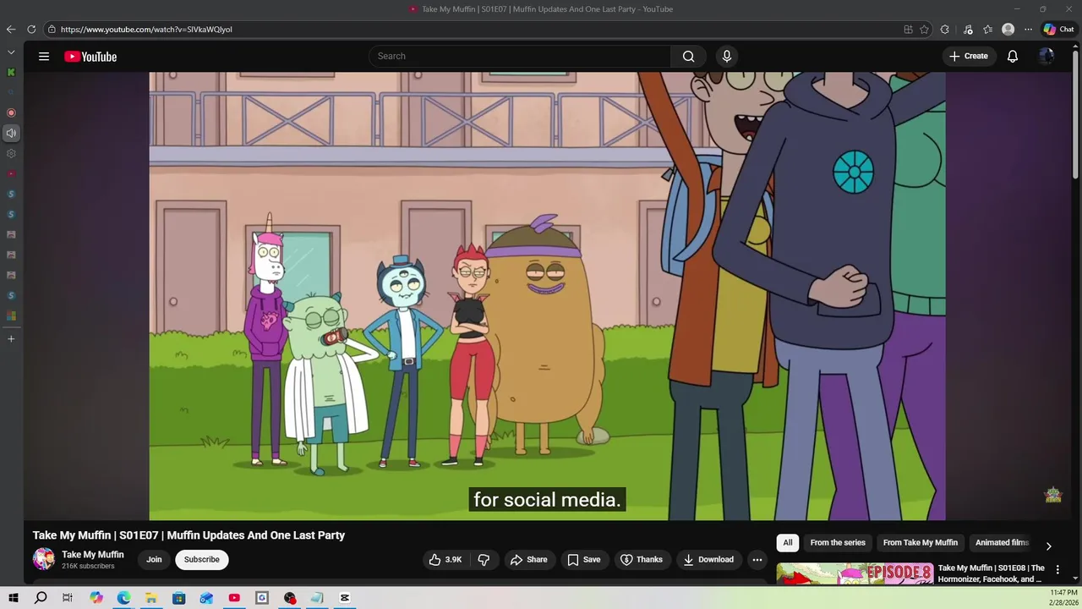
Task: Click the page vertical scrollbar
Action: [1076, 114]
